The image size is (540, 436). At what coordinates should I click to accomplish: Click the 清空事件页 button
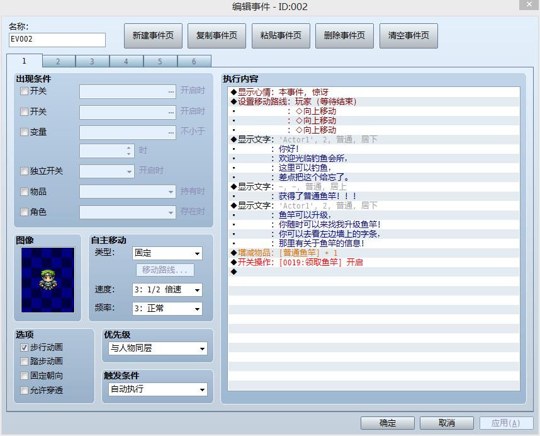[408, 35]
